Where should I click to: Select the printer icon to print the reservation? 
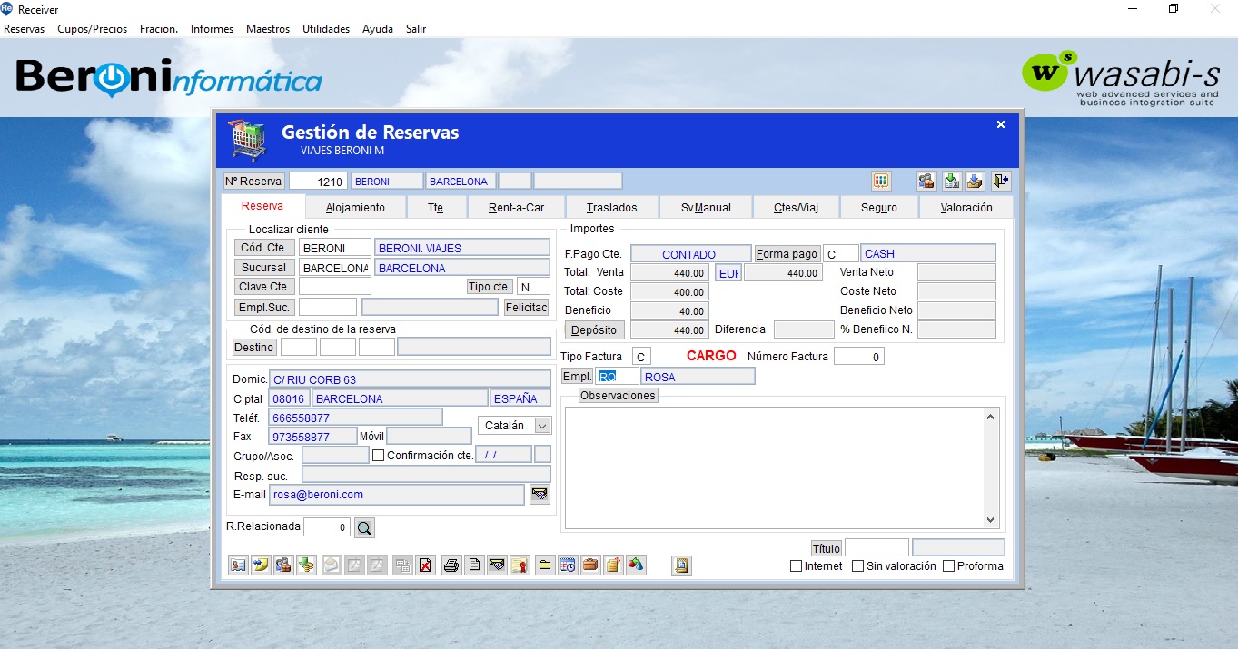(451, 565)
